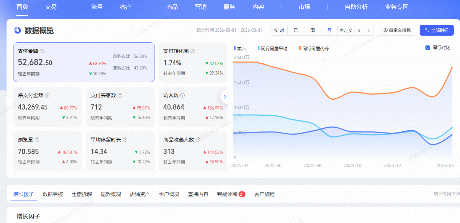Click the 2025-12 axis label
Image resolution: width=460 pixels, height=223 pixels.
pos(393,165)
